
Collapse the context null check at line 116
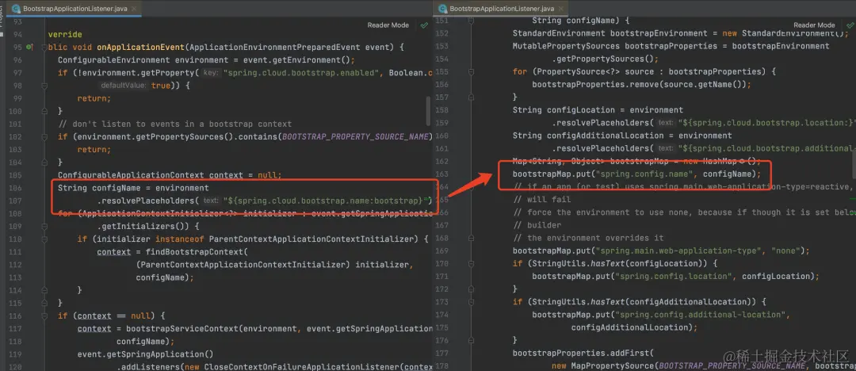coord(44,316)
